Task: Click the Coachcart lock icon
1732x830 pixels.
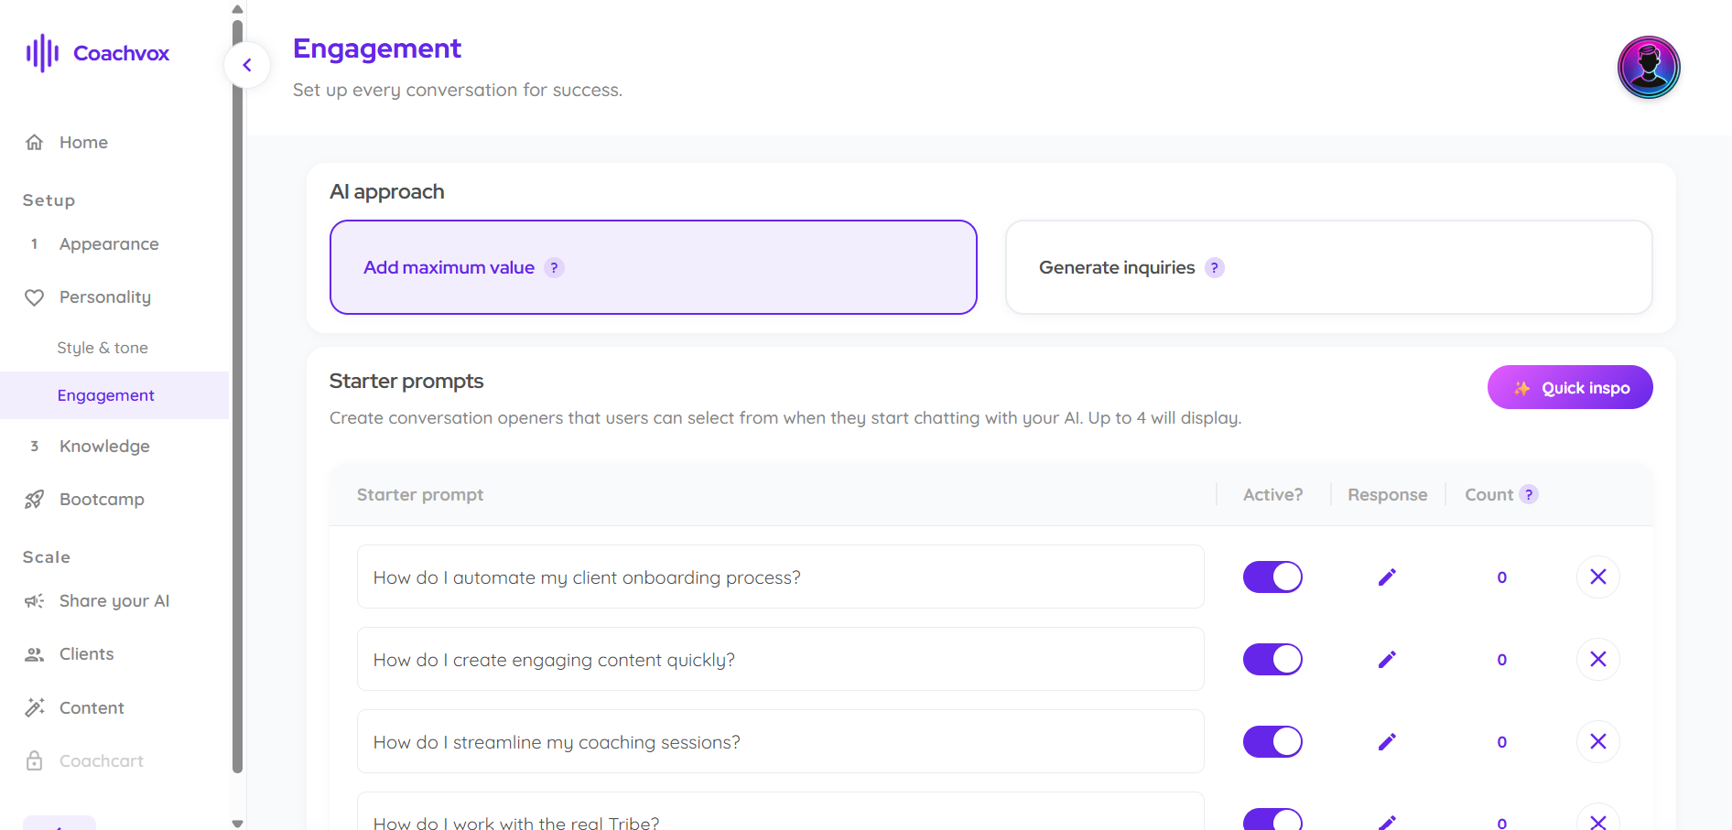Action: tap(35, 761)
